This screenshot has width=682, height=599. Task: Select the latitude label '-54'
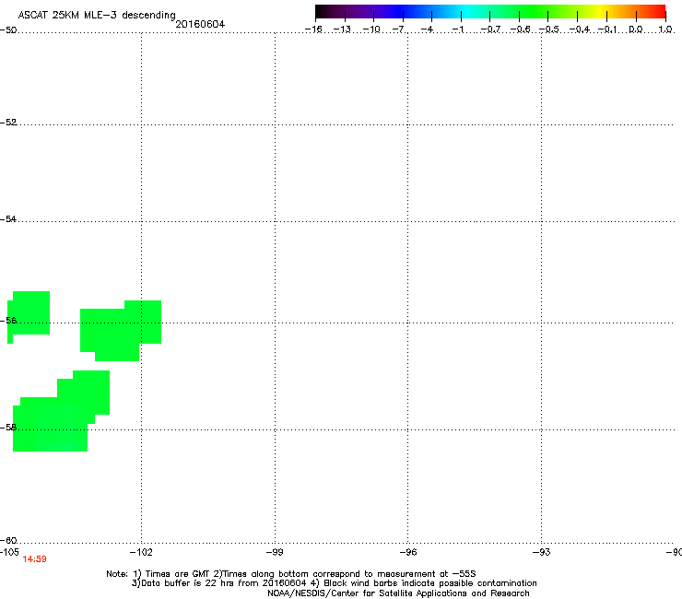tap(8, 218)
